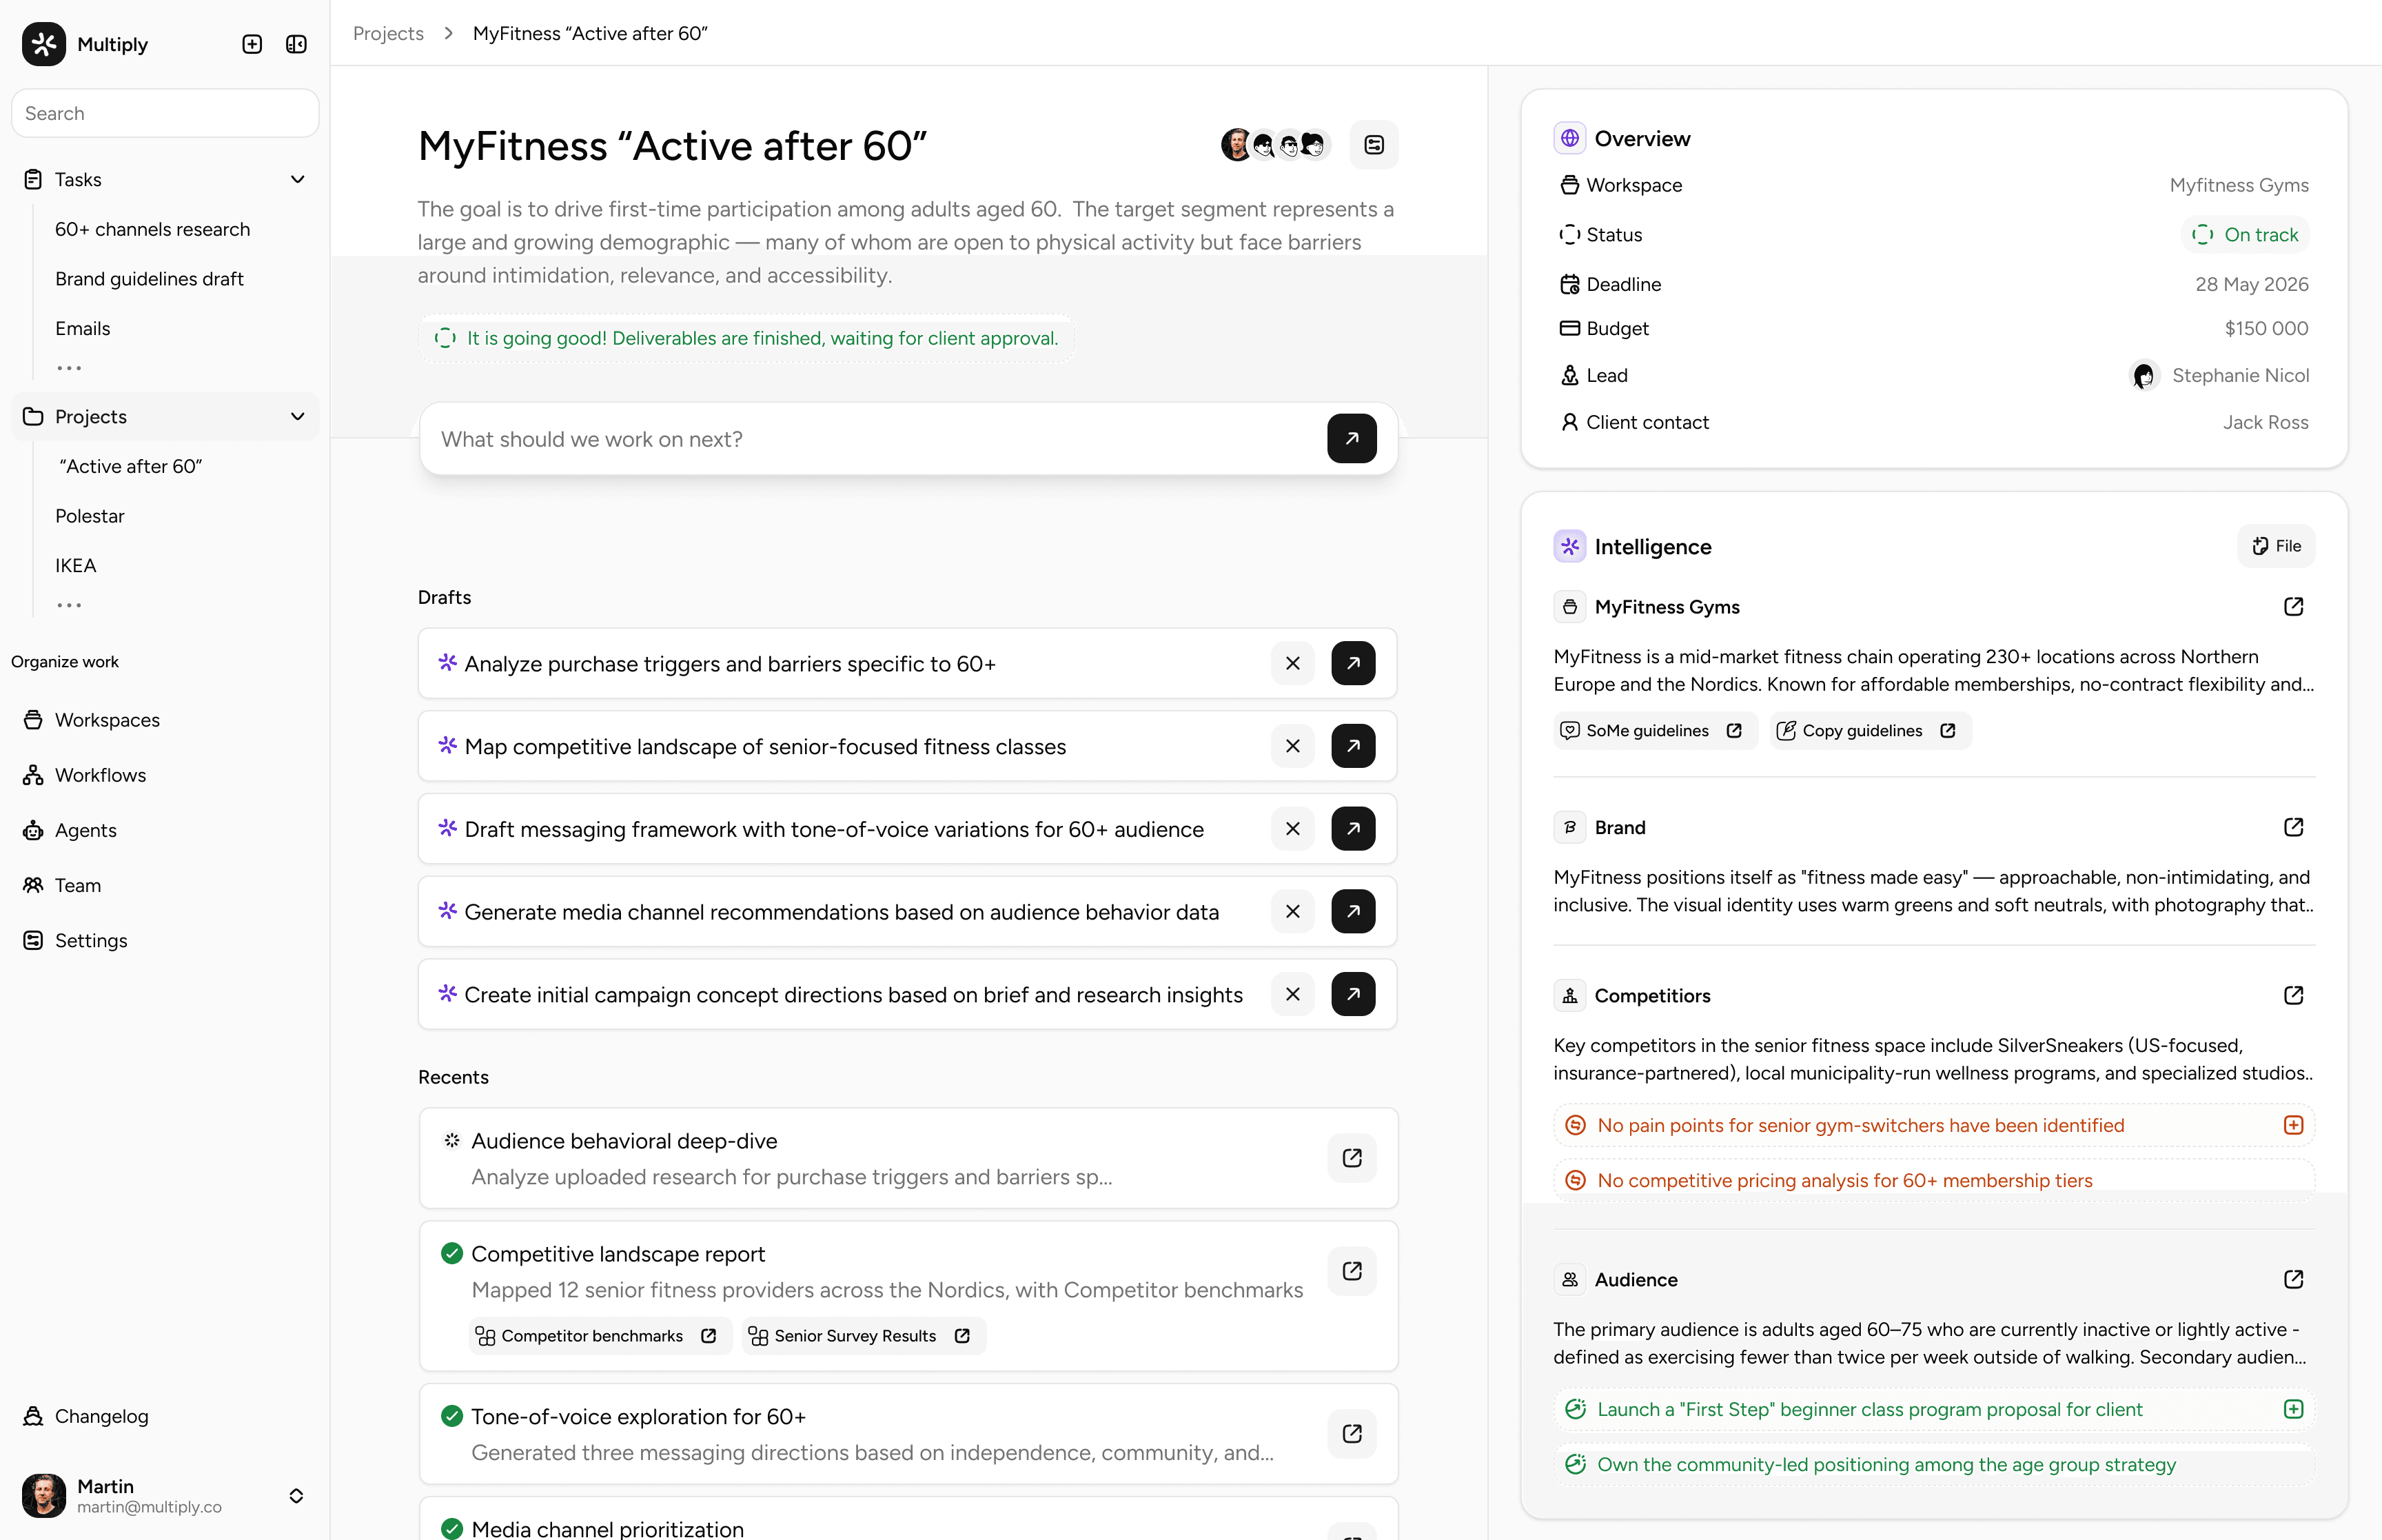Open the Audience behavioral deep-dive external link icon

pos(1352,1158)
